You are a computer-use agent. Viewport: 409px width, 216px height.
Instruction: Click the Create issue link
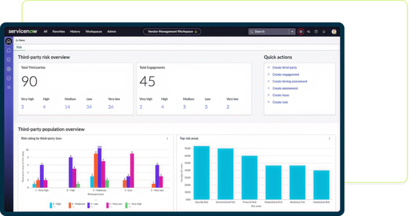point(281,95)
